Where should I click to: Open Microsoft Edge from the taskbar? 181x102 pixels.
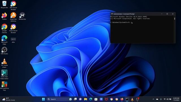(91, 99)
